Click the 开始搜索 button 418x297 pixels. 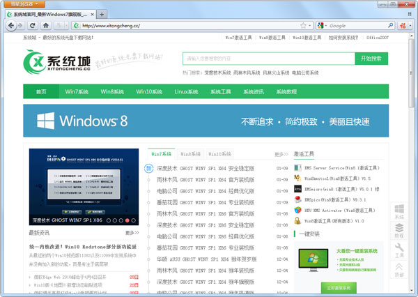(x=371, y=59)
